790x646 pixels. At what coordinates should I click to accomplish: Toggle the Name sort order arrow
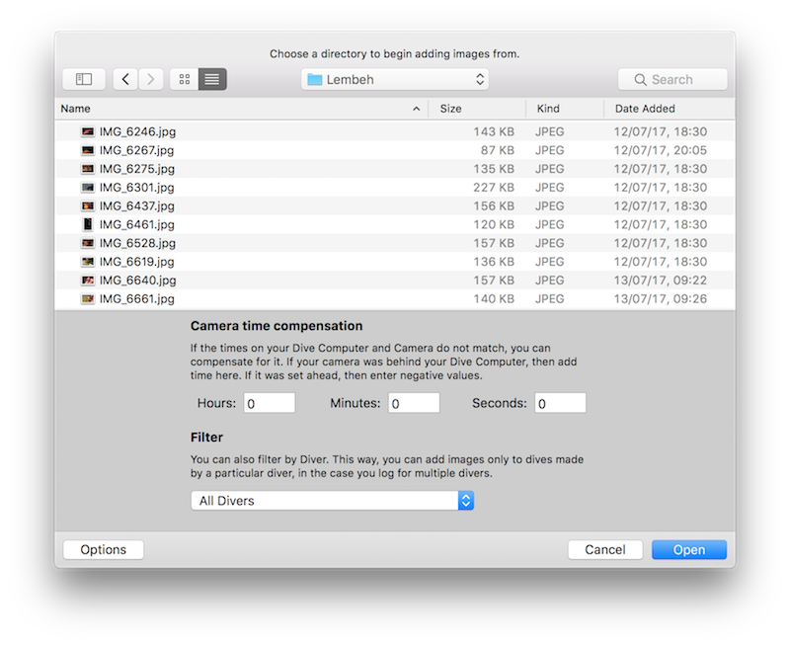(x=416, y=109)
